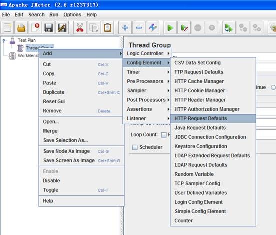Expand the Sampler submenu
Viewport: 276px width, 235px height.
click(147, 91)
